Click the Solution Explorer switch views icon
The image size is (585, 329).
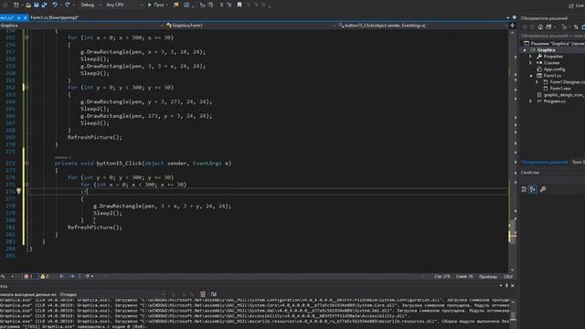coord(548,27)
